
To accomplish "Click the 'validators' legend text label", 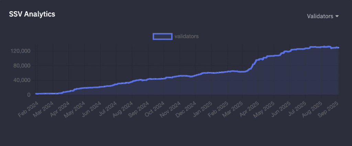I will pyautogui.click(x=186, y=36).
